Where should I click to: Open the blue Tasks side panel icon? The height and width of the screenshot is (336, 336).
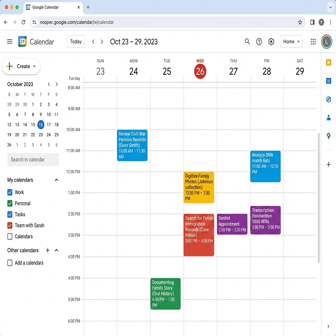click(x=328, y=81)
